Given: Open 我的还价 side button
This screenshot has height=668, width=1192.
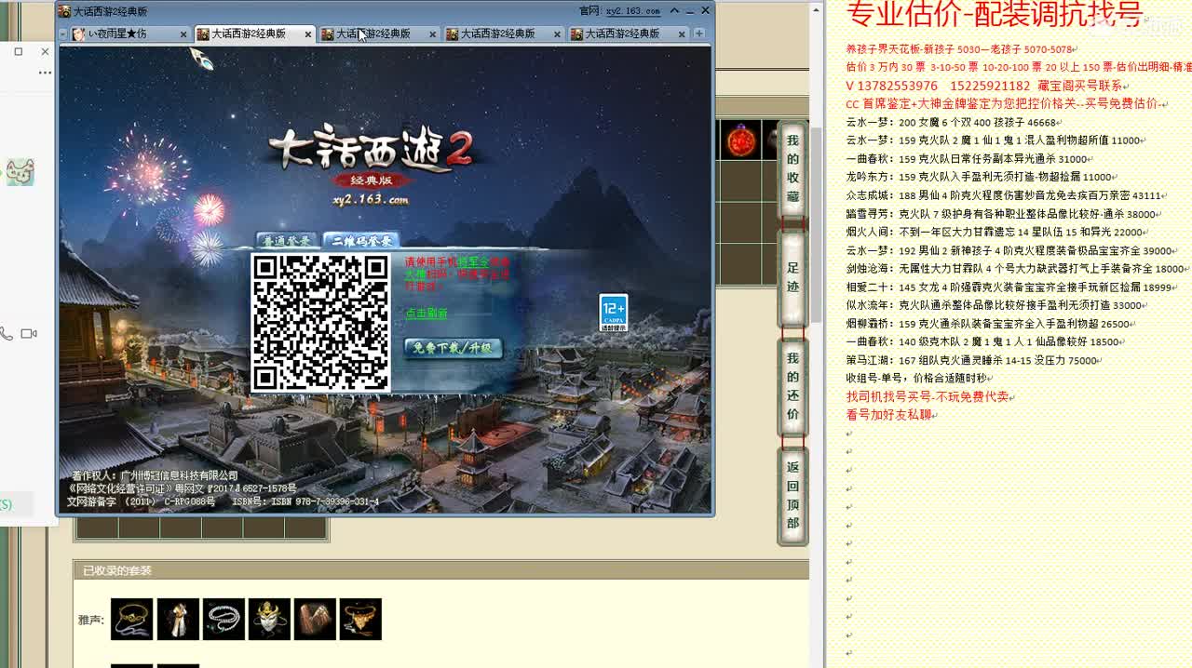Looking at the screenshot, I should tap(792, 386).
